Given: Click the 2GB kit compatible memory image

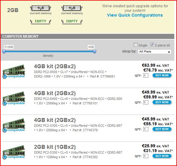Looking at the screenshot, I should [14, 152].
